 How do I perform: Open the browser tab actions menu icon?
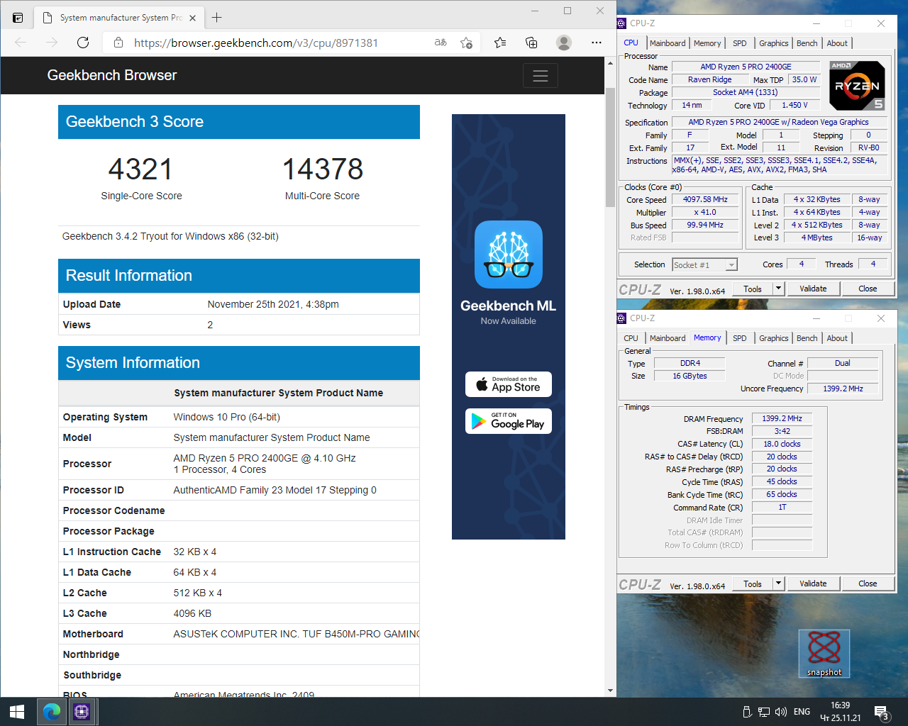(18, 18)
